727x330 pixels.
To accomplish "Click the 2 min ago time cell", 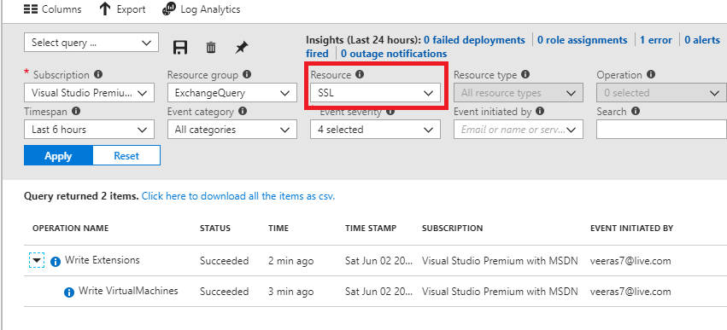I will (290, 261).
